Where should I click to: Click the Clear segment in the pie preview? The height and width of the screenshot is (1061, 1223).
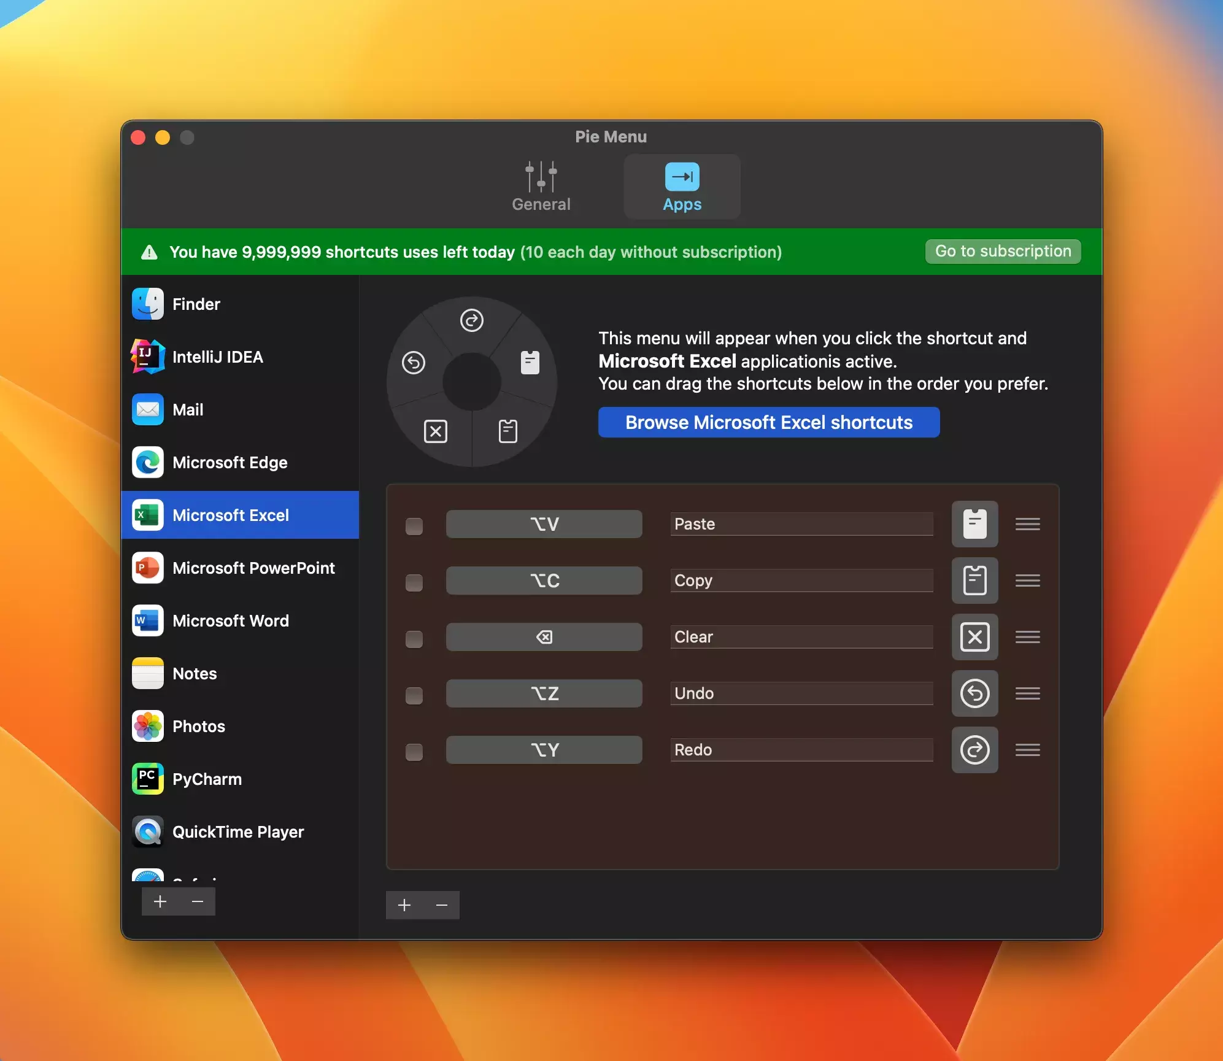436,431
